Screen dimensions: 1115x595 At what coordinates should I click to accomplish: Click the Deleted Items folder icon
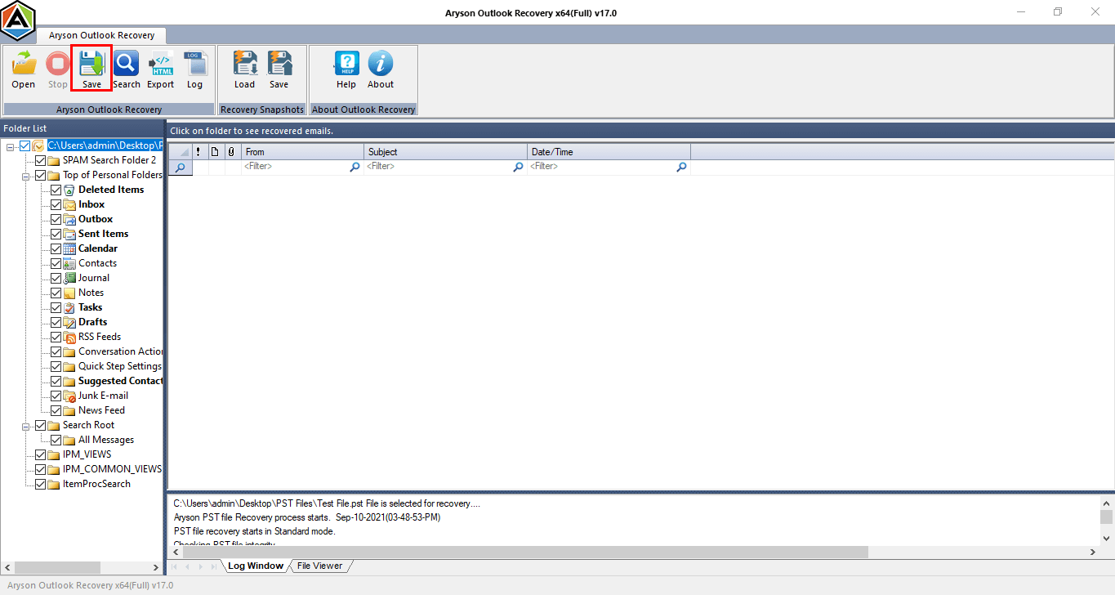[x=69, y=190]
